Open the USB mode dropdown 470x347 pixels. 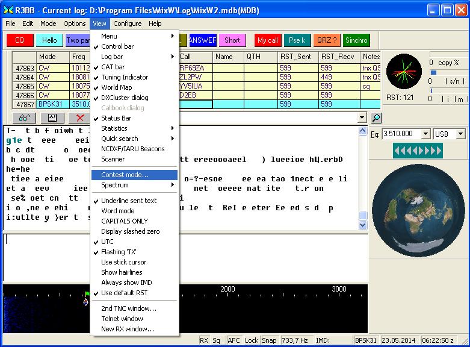click(462, 134)
